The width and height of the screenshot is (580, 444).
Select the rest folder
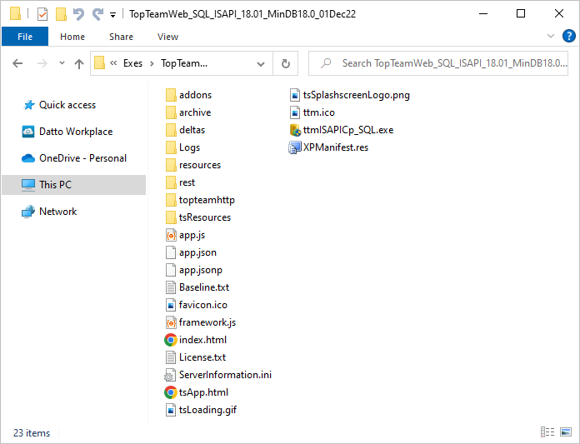(180, 182)
